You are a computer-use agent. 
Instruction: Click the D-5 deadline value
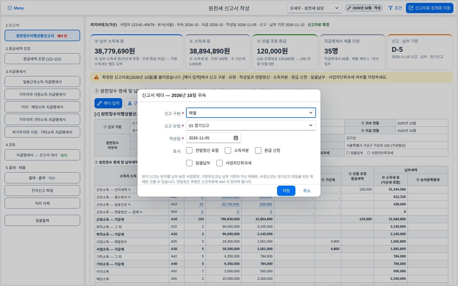pyautogui.click(x=397, y=49)
